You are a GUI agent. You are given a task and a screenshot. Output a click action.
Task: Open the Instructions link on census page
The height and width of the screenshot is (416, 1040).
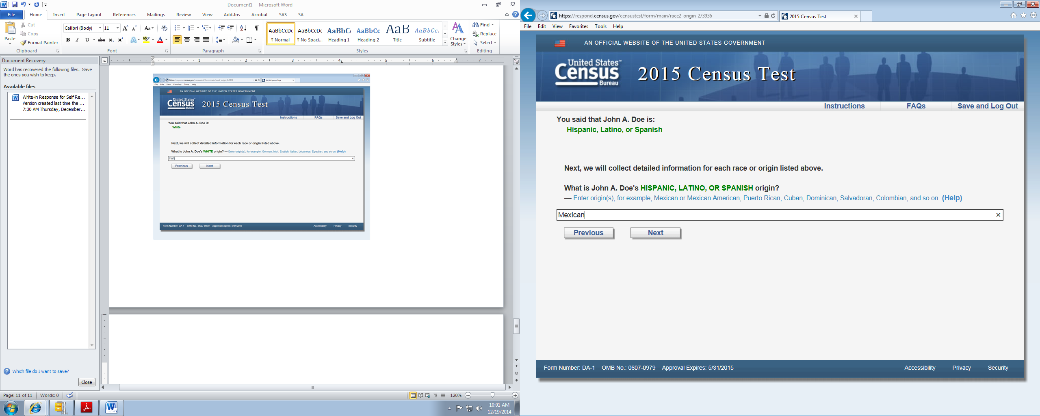click(844, 106)
